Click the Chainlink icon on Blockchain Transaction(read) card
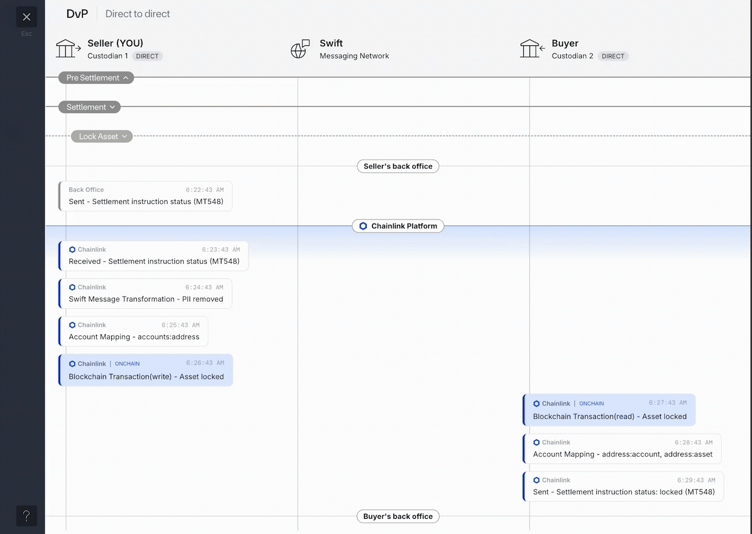This screenshot has height=534, width=752. (536, 403)
